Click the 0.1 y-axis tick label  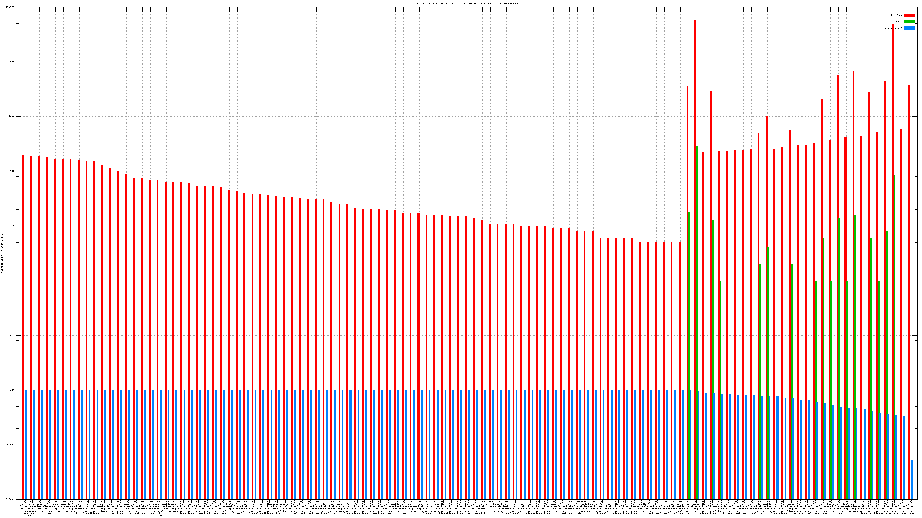click(12, 335)
